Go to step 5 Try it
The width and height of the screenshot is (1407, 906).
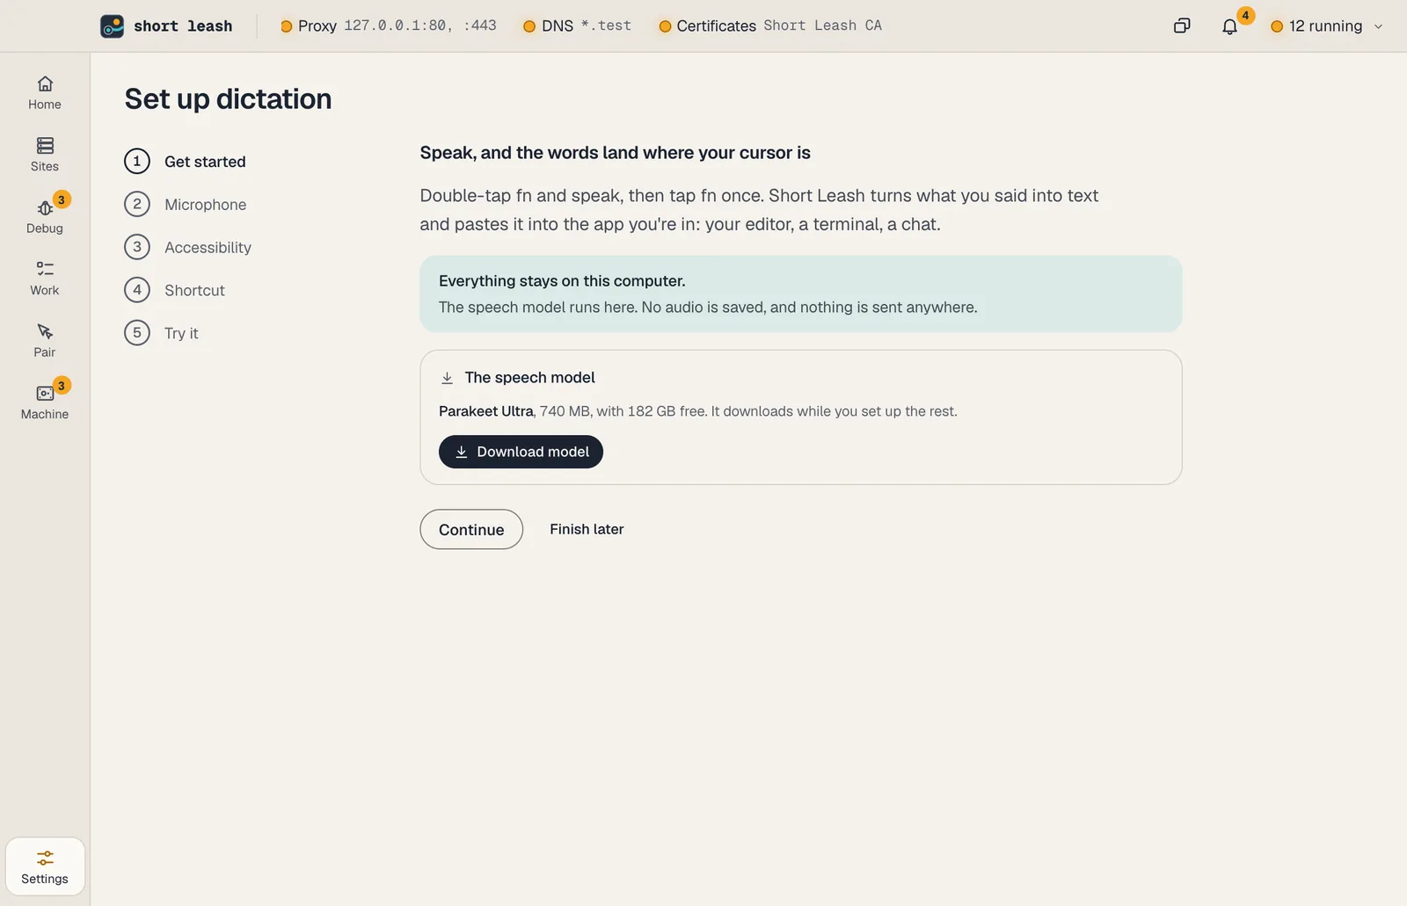pyautogui.click(x=162, y=333)
